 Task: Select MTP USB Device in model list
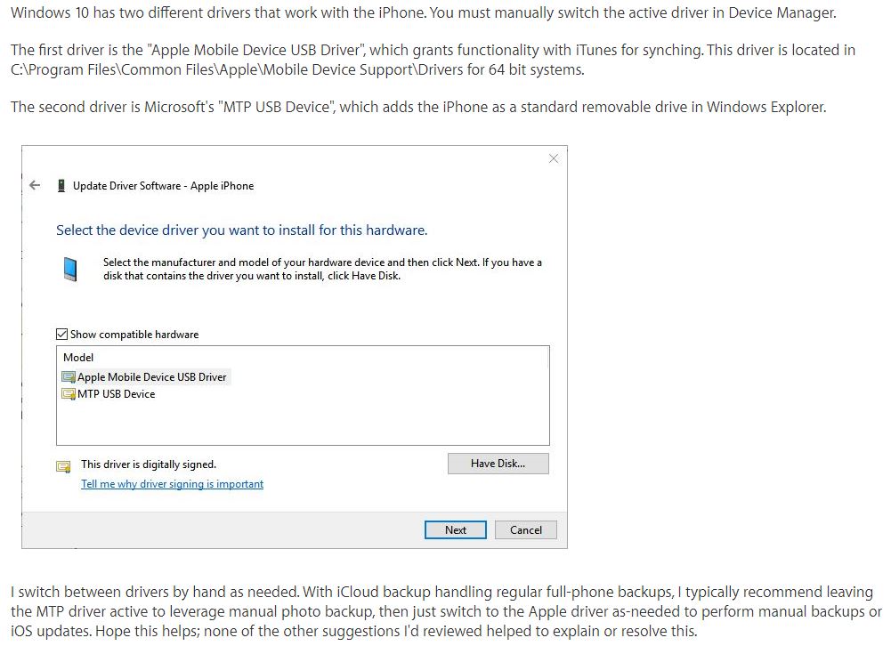pos(108,393)
